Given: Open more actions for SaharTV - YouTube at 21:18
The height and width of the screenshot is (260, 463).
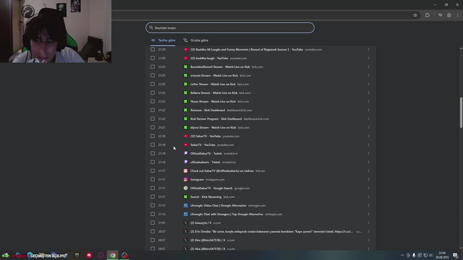Looking at the screenshot, I should point(369,145).
